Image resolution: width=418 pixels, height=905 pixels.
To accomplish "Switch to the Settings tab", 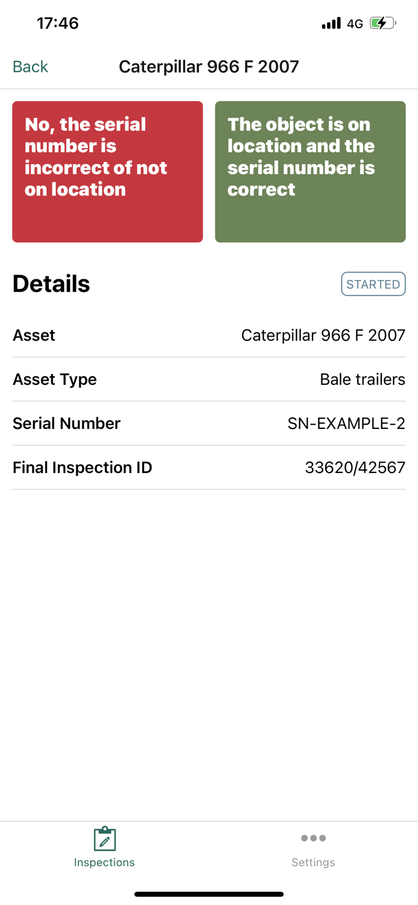I will coord(313,848).
